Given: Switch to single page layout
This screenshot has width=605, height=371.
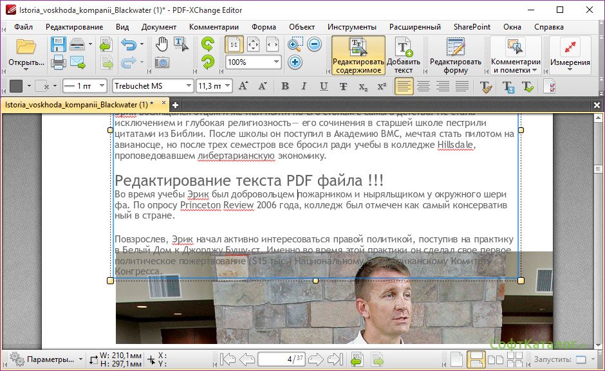Looking at the screenshot, I should coord(456,359).
